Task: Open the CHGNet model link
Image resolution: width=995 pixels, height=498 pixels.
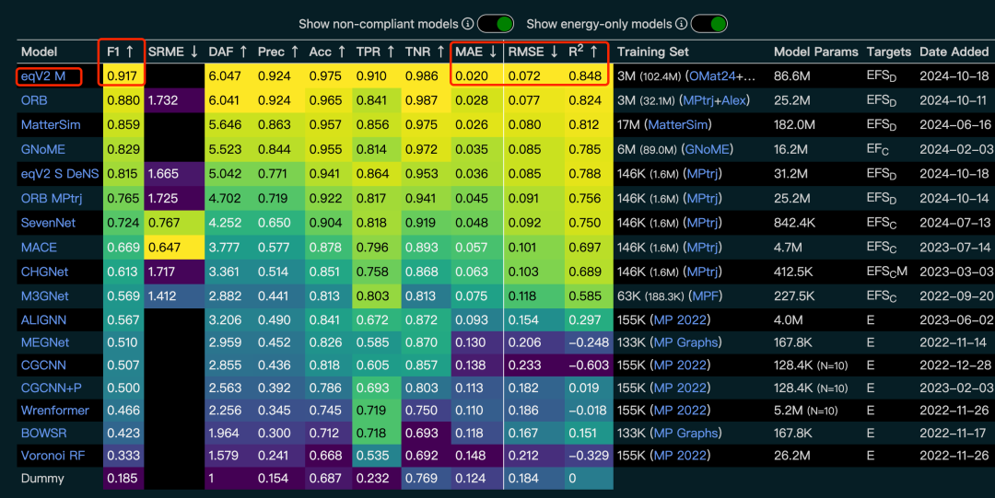Action: [44, 272]
